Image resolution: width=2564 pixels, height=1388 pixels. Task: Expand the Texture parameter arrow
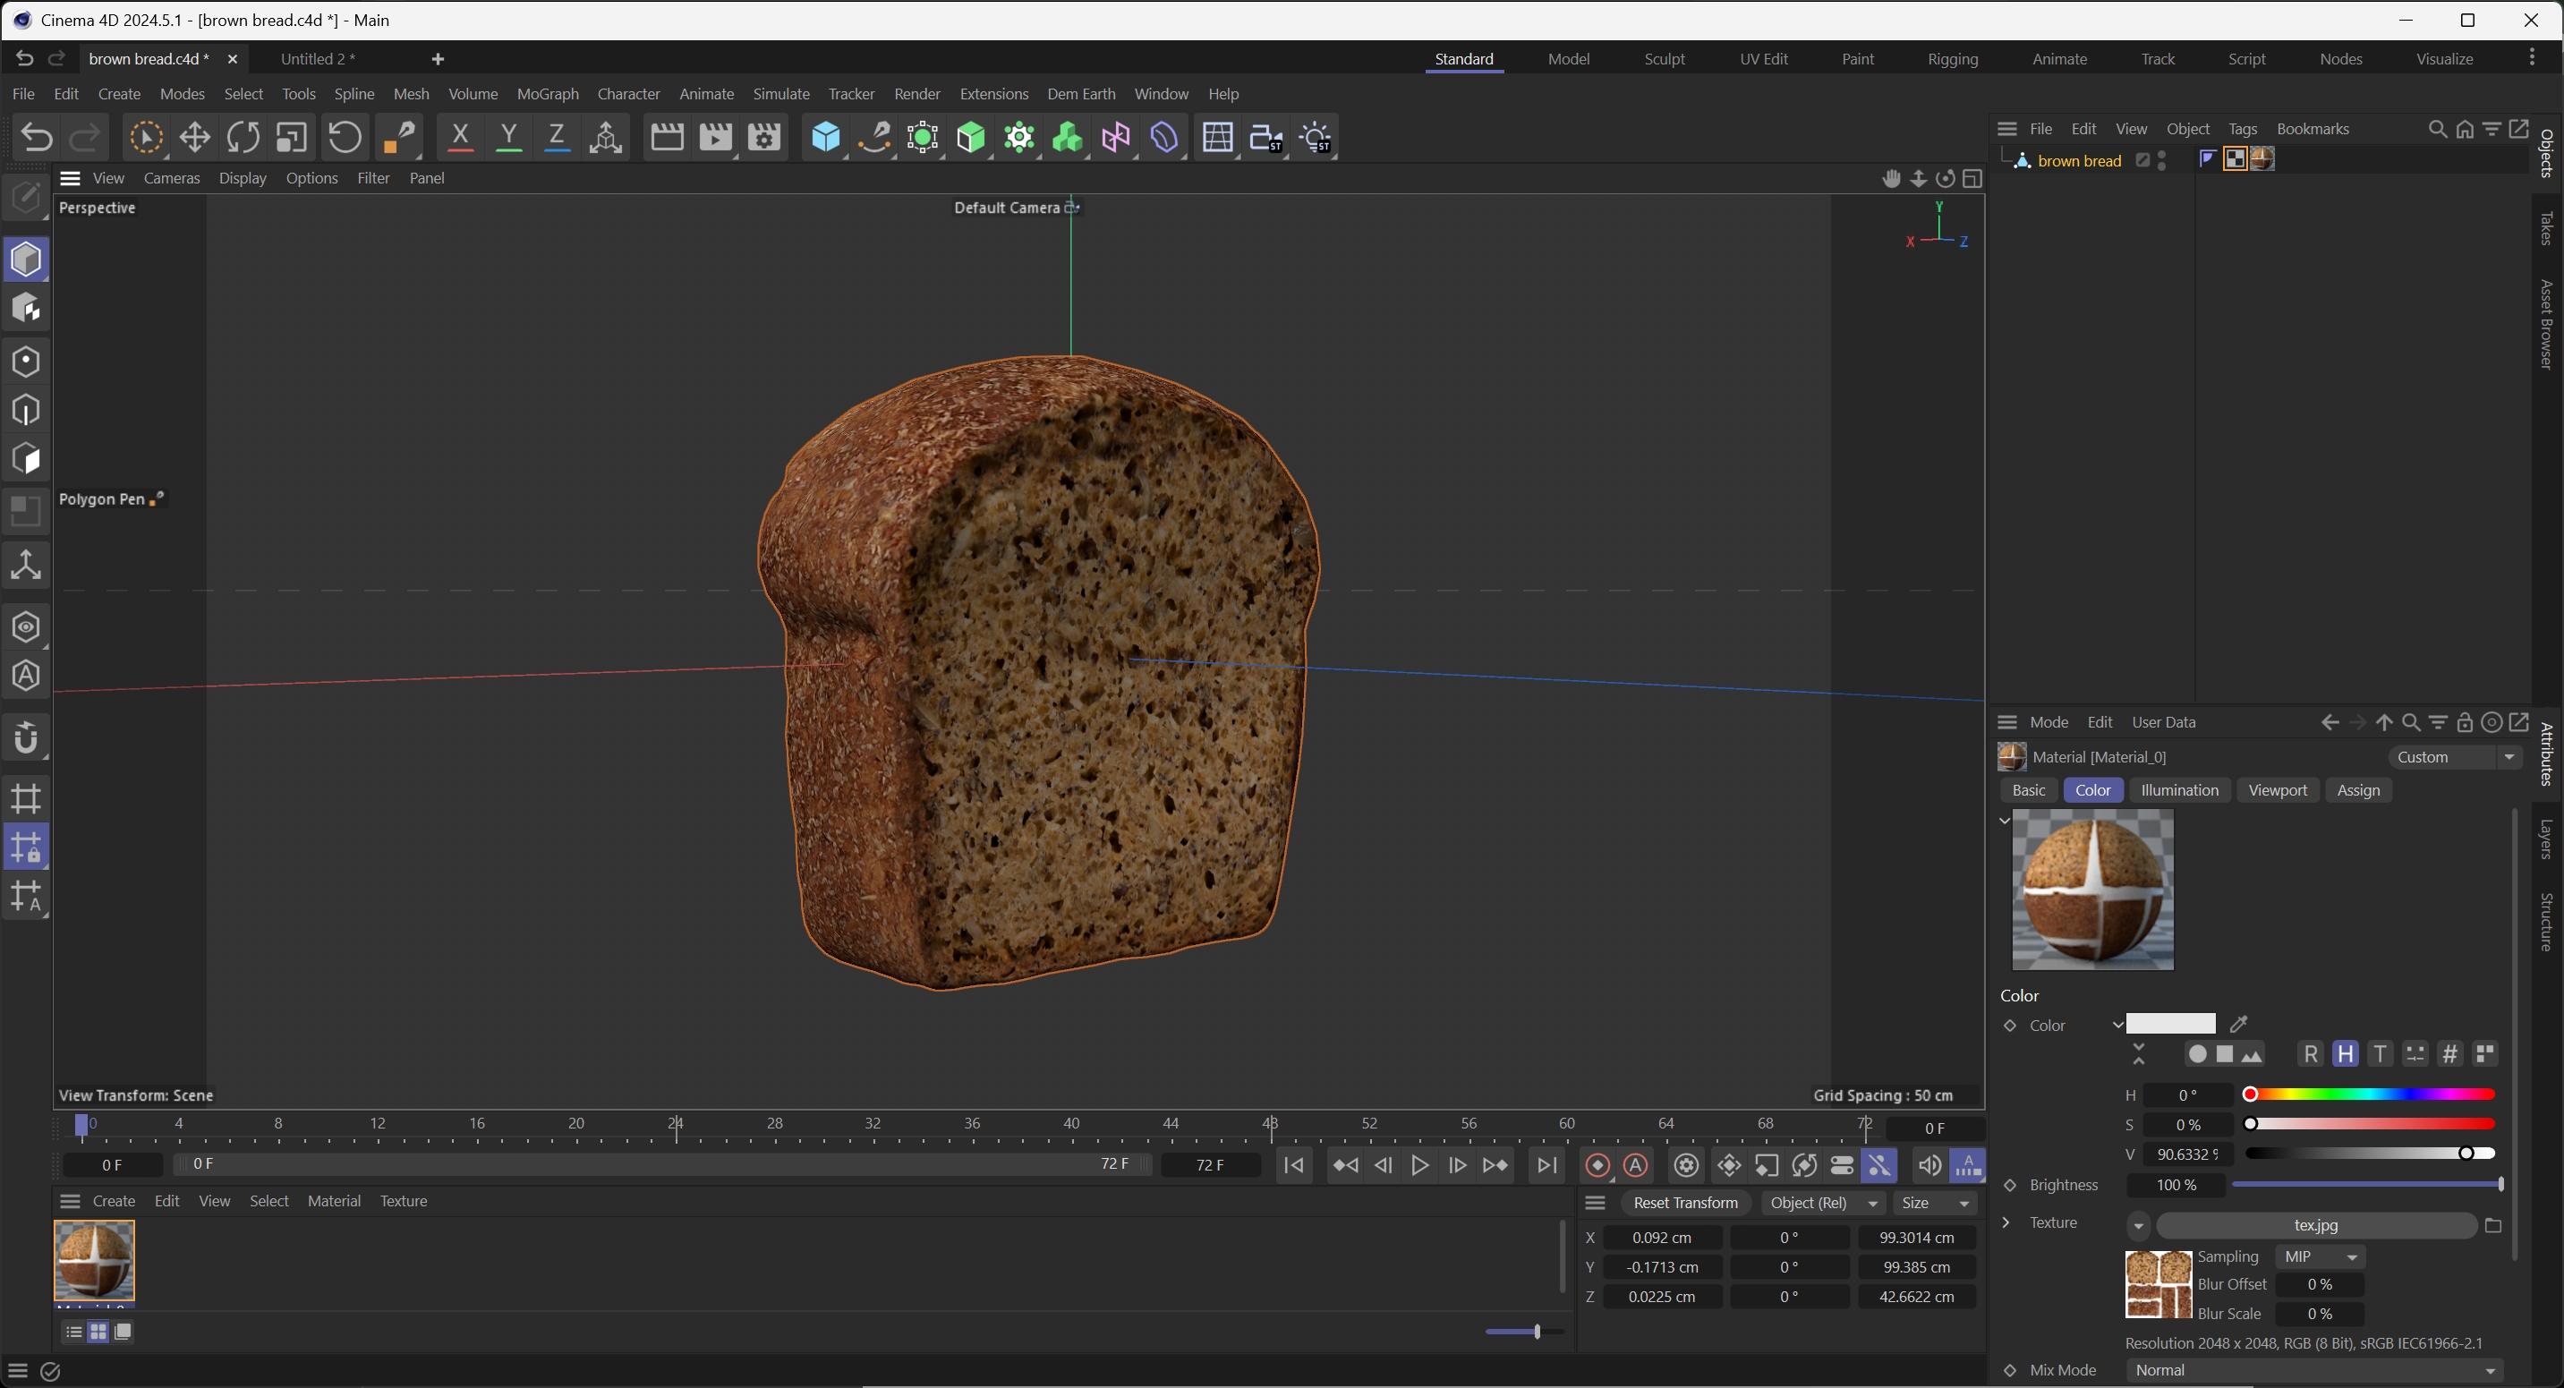click(x=2006, y=1222)
